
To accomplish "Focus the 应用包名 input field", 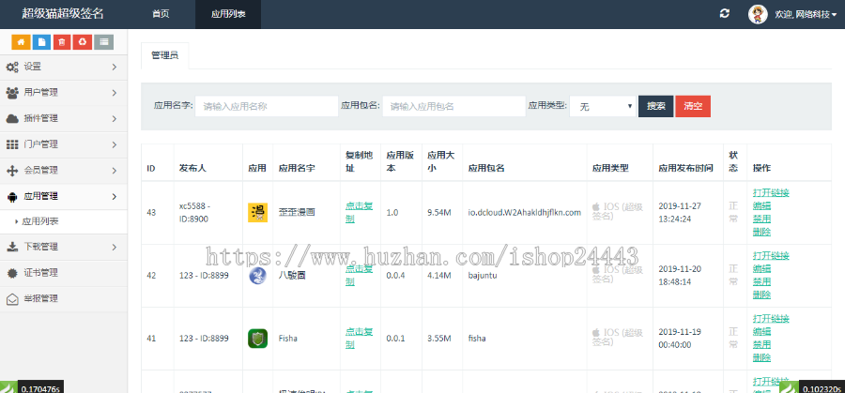I will [453, 107].
